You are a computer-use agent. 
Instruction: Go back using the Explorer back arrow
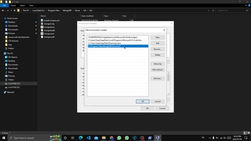point(3,11)
